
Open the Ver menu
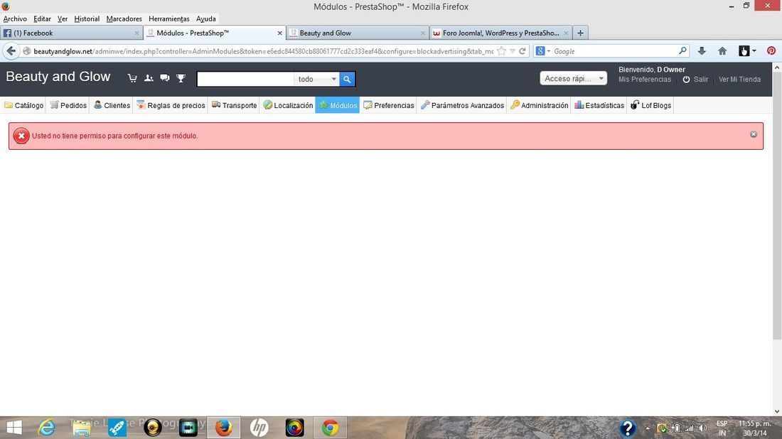tap(63, 18)
